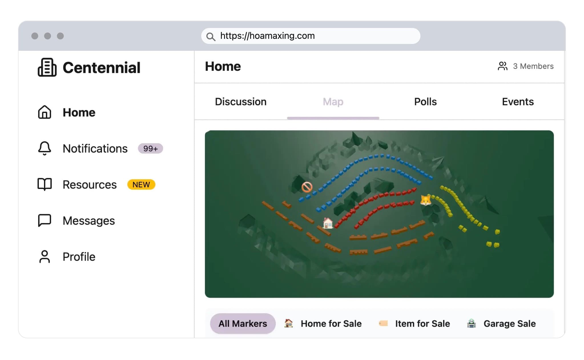Image resolution: width=584 pixels, height=360 pixels.
Task: Open Profile using the person icon
Action: point(44,256)
